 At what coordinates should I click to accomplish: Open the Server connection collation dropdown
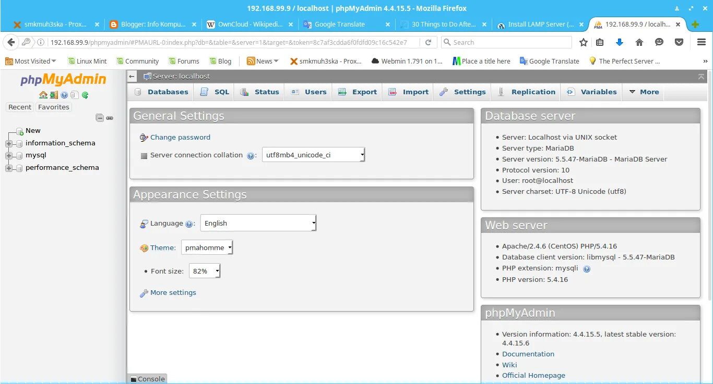click(313, 155)
